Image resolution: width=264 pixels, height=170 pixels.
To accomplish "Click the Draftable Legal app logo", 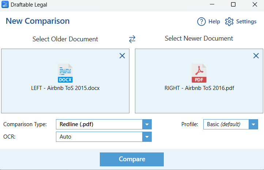I will (5, 4).
